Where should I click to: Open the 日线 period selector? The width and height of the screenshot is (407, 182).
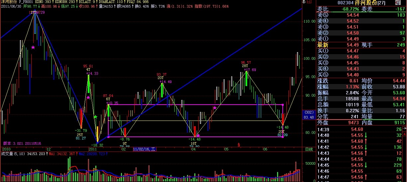click(309, 149)
